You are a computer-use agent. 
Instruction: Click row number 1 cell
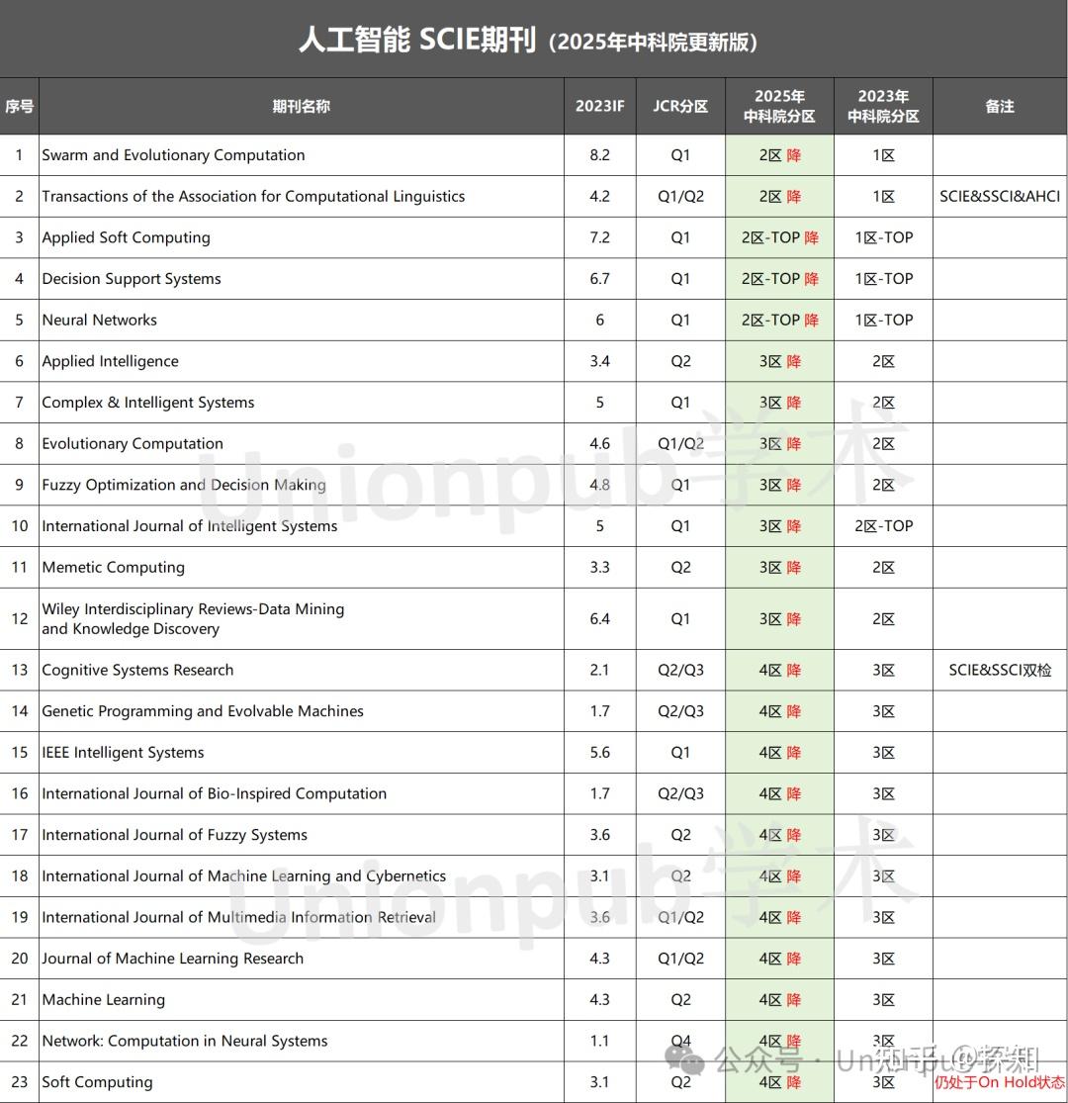(19, 155)
